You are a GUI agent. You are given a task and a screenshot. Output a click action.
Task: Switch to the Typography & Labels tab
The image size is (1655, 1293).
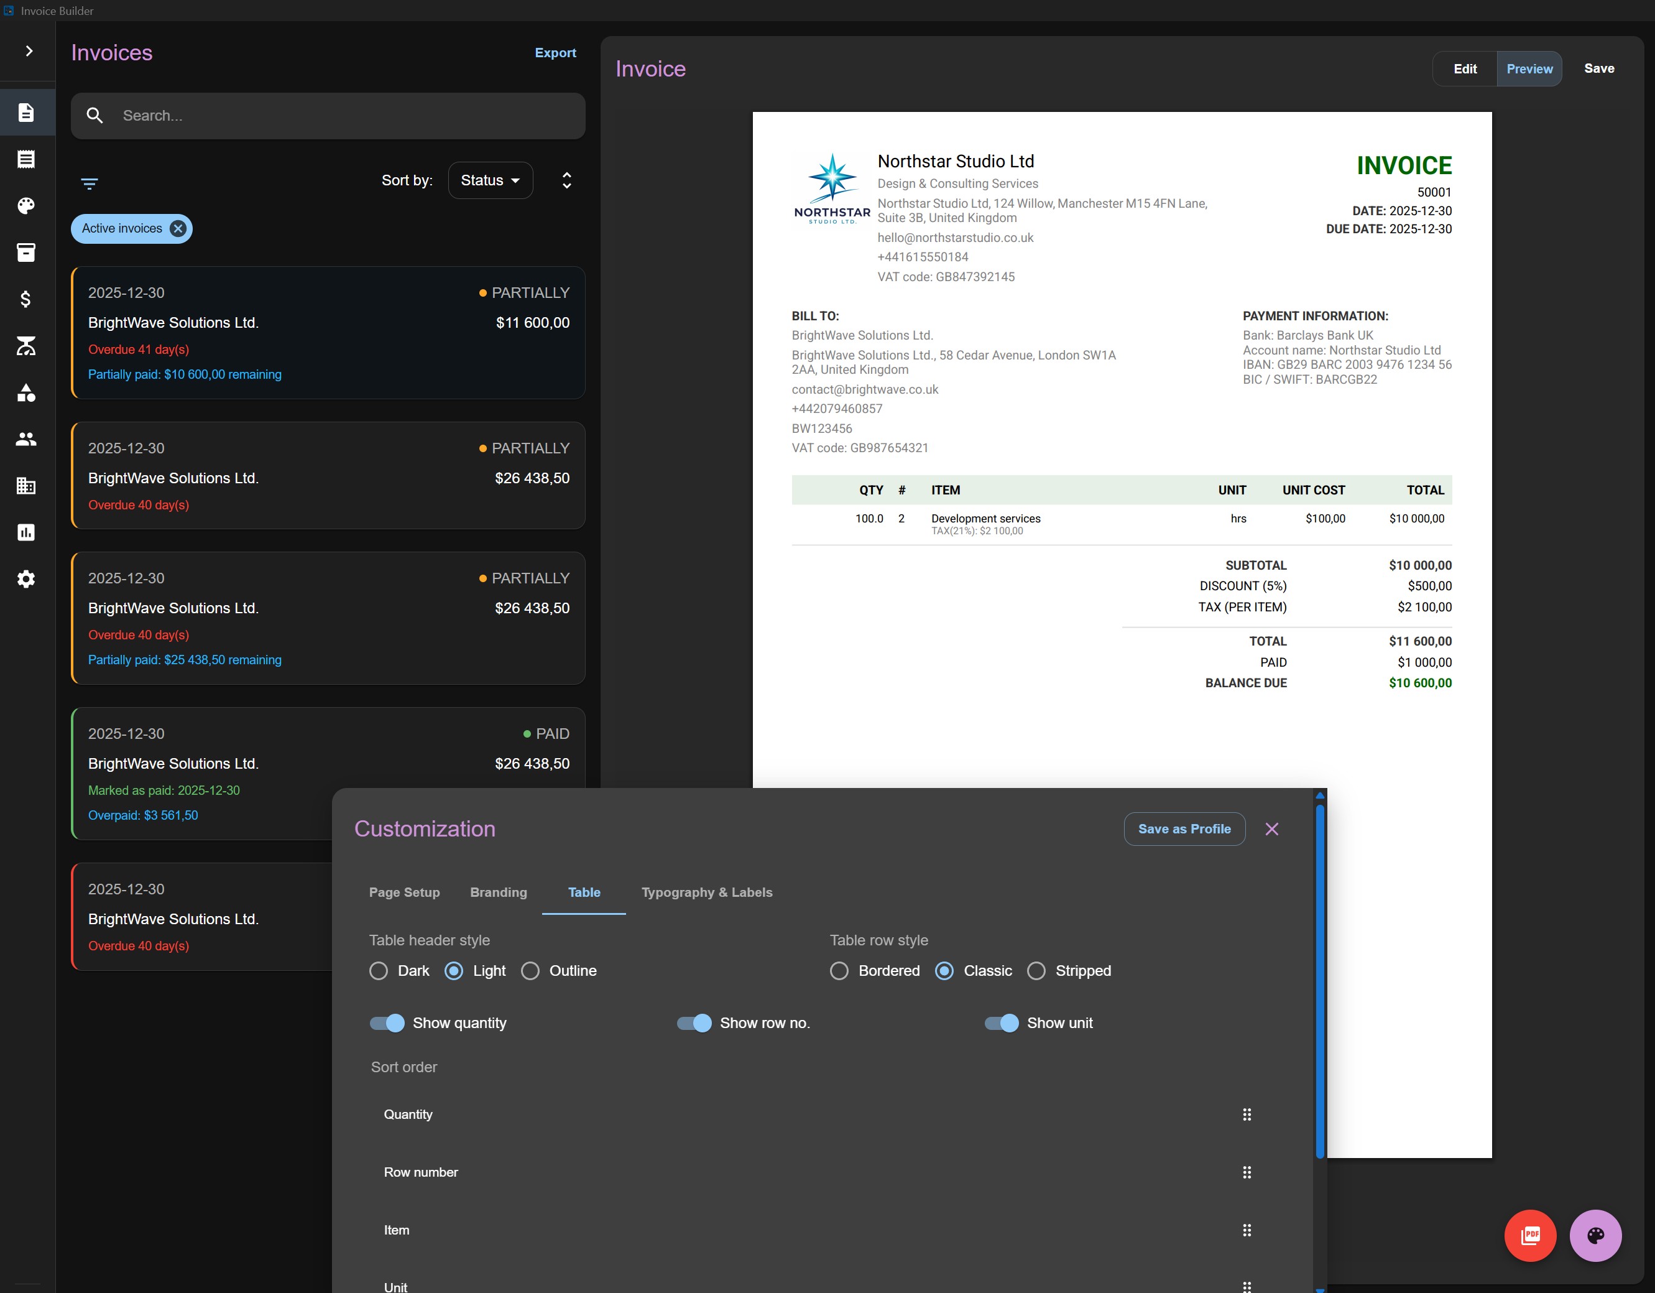[x=707, y=893]
